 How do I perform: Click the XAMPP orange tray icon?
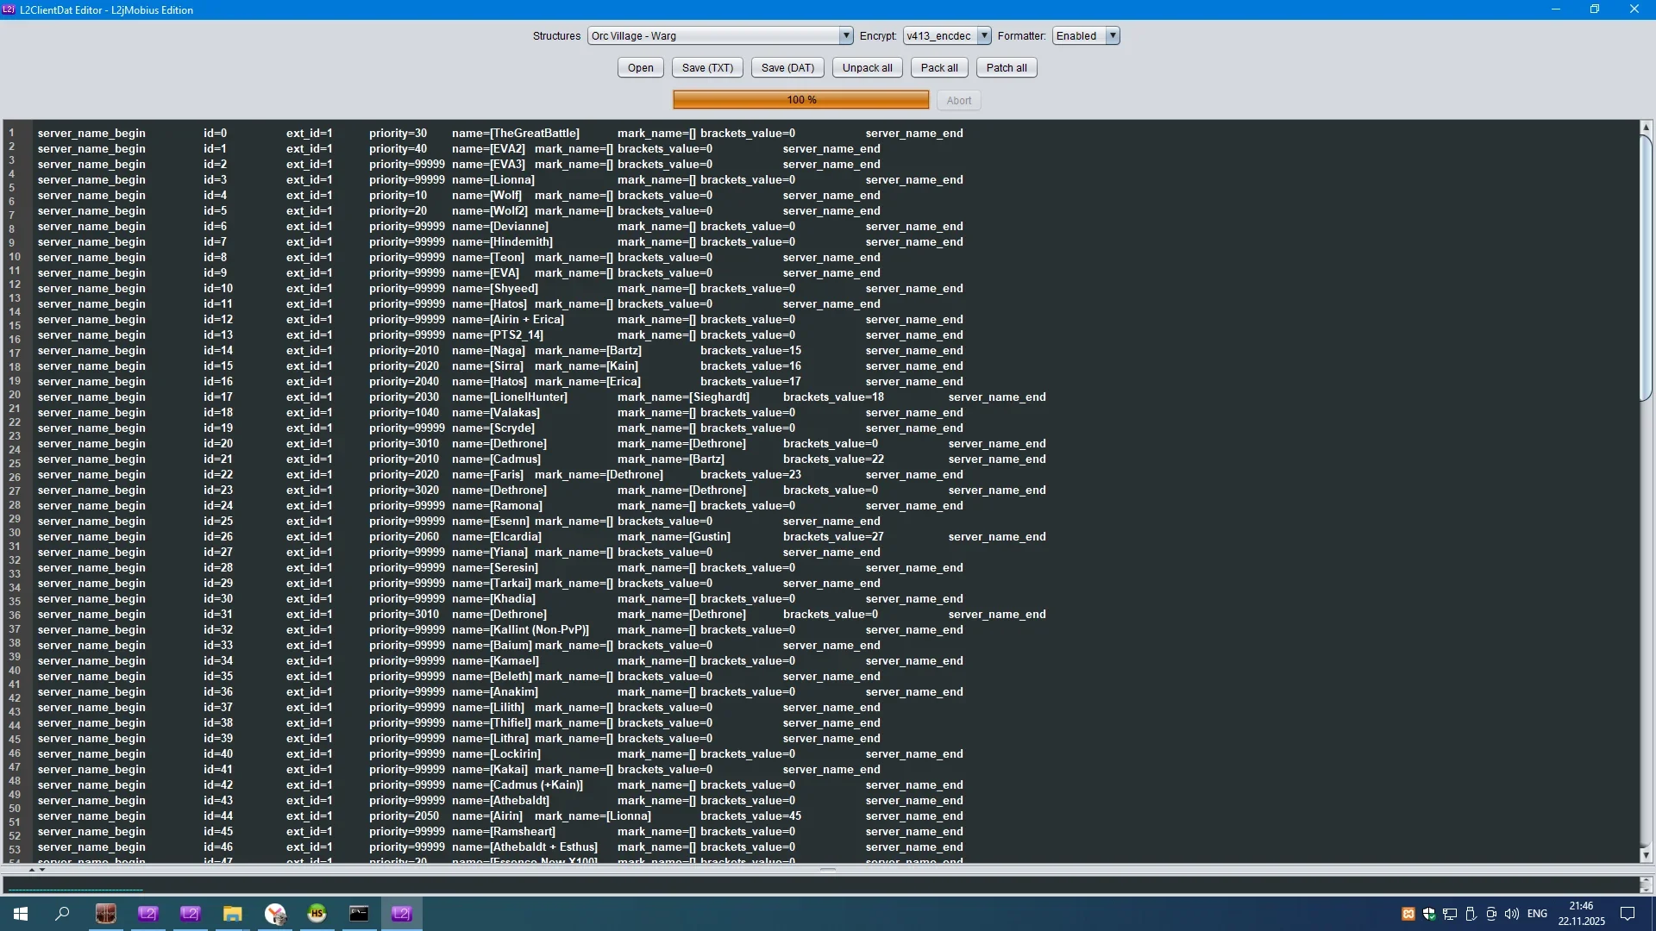[x=1408, y=914]
